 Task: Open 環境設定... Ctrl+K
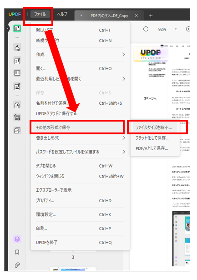pyautogui.click(x=80, y=214)
